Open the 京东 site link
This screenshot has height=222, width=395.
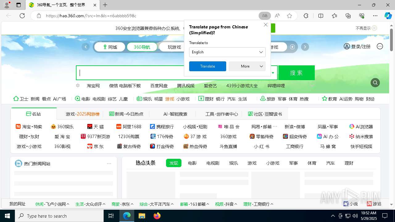click(96, 146)
